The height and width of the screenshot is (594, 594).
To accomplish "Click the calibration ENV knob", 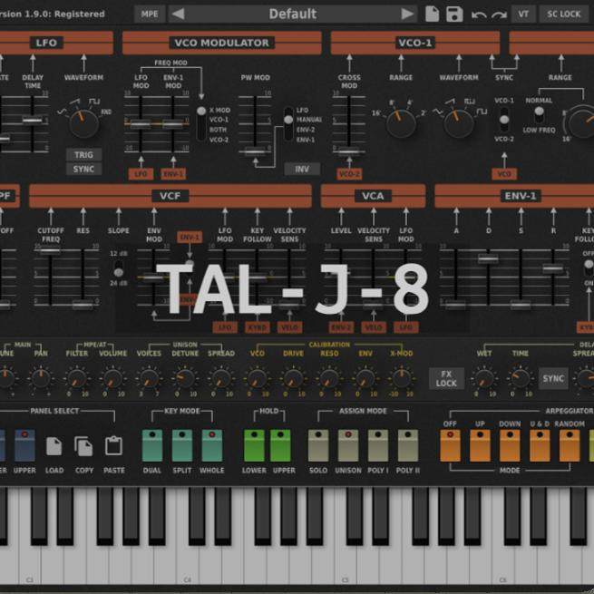I will coord(365,378).
